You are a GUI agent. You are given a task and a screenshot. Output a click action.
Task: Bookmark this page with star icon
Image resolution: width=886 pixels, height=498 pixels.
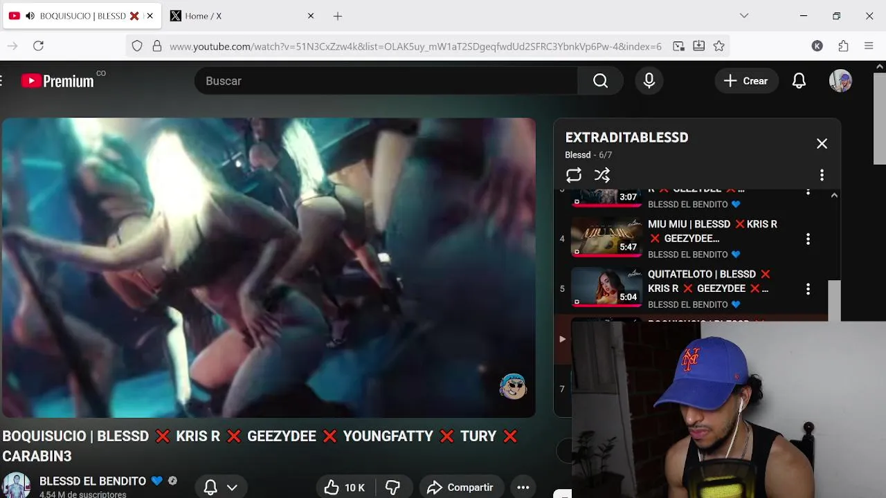click(719, 46)
